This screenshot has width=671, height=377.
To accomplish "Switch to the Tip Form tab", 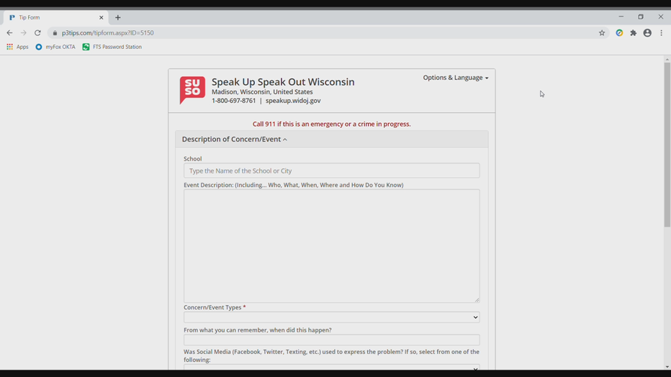I will pyautogui.click(x=50, y=17).
